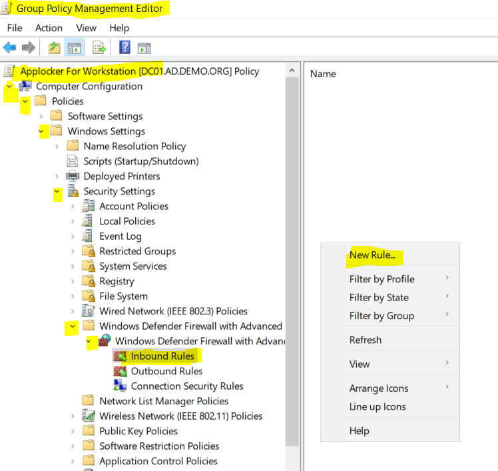Click the Up one level folder icon
The height and width of the screenshot is (471, 498).
(55, 48)
